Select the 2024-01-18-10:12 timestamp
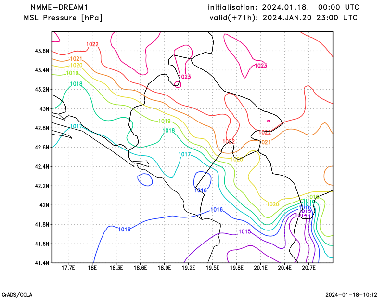 [351, 295]
